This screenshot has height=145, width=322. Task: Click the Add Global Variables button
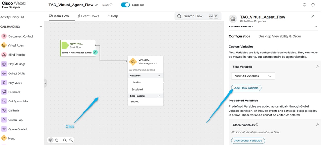[248, 141]
